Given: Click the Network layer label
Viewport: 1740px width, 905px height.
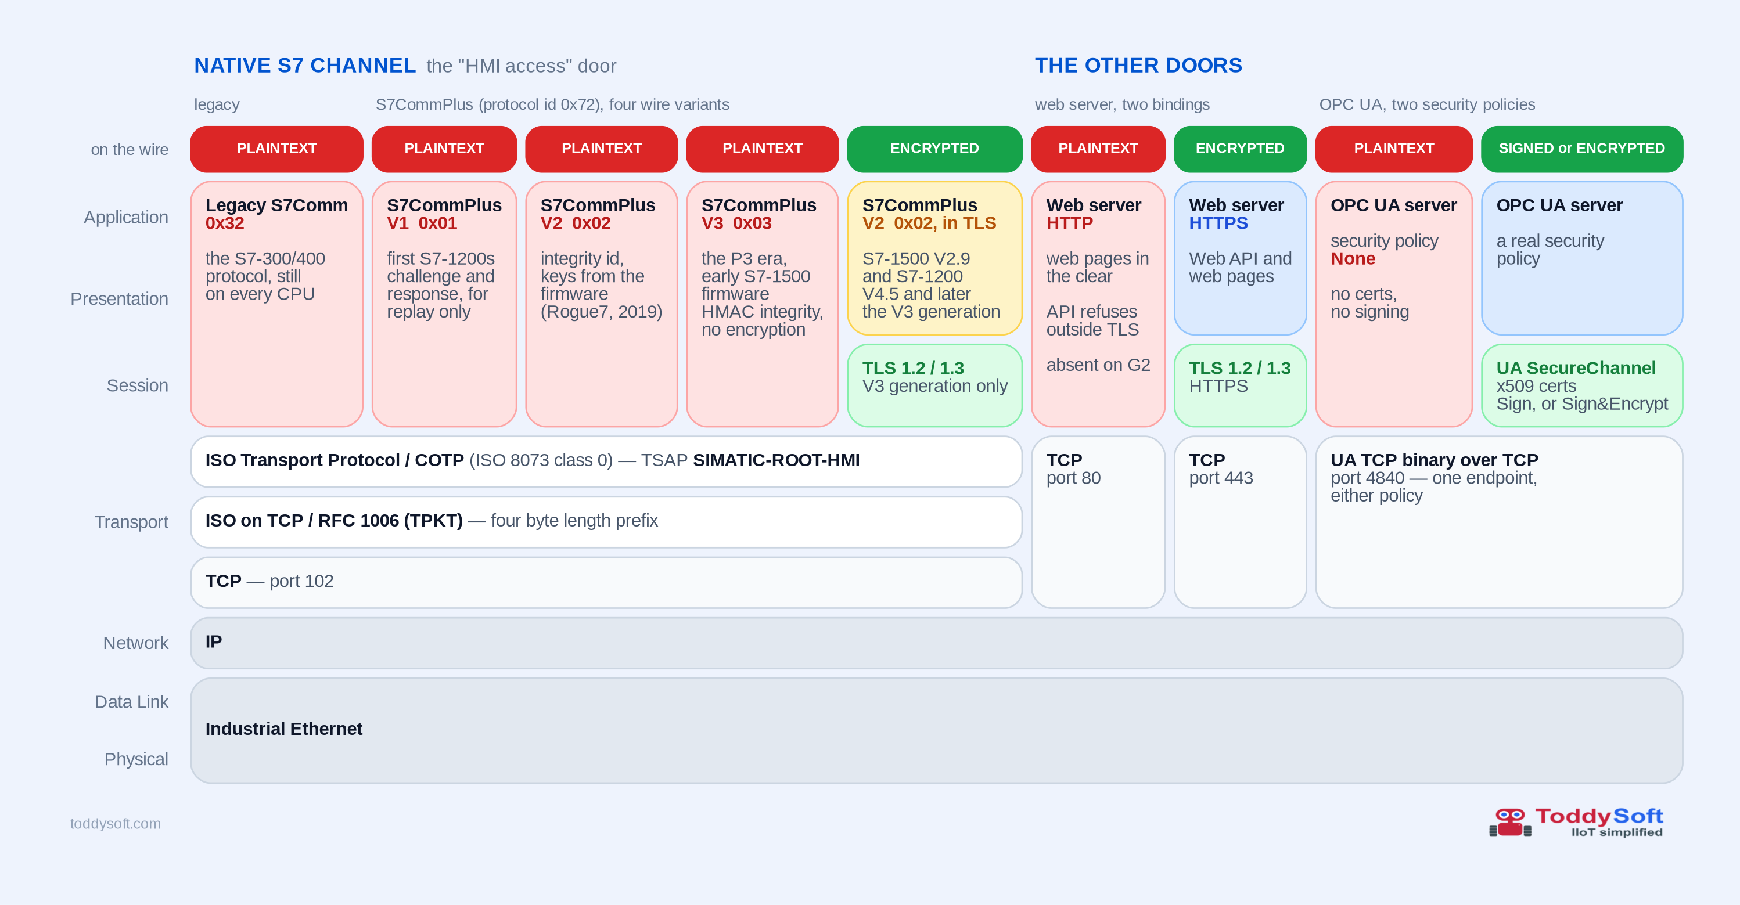Looking at the screenshot, I should (135, 643).
